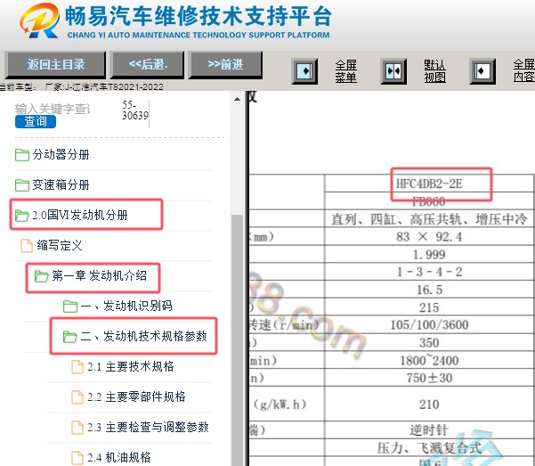The width and height of the screenshot is (535, 466).
Task: Click the Chang Yi platform logo
Action: [39, 20]
